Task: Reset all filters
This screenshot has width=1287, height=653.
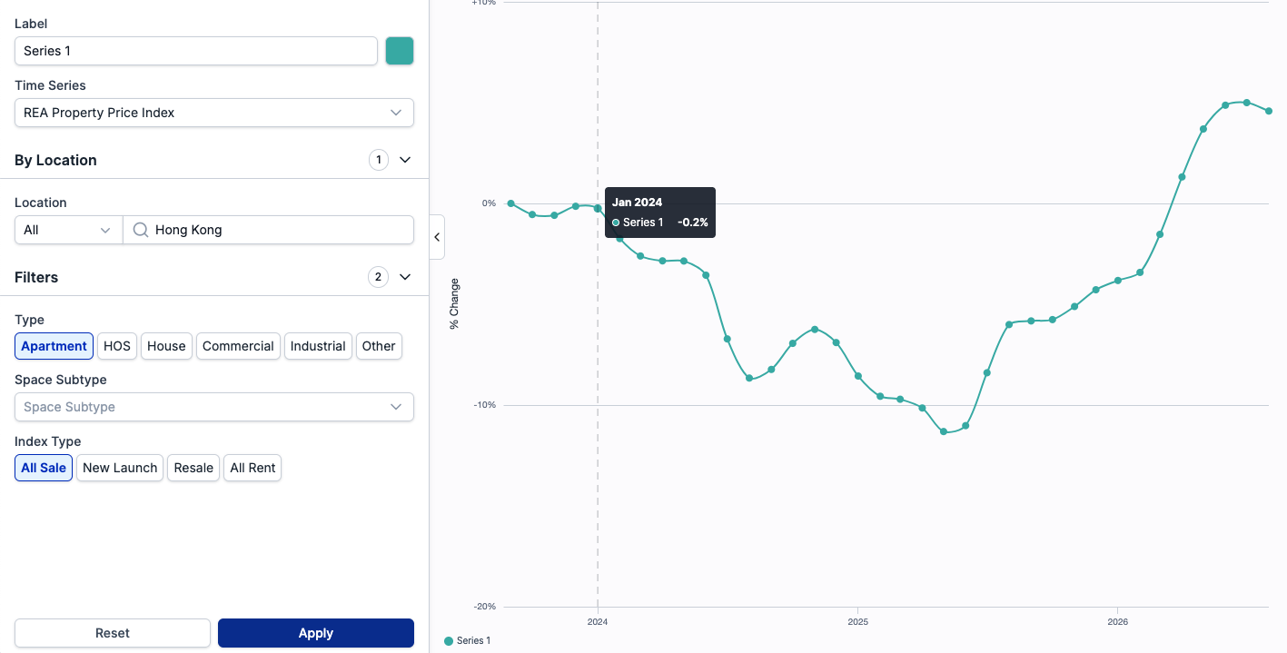Action: (113, 633)
